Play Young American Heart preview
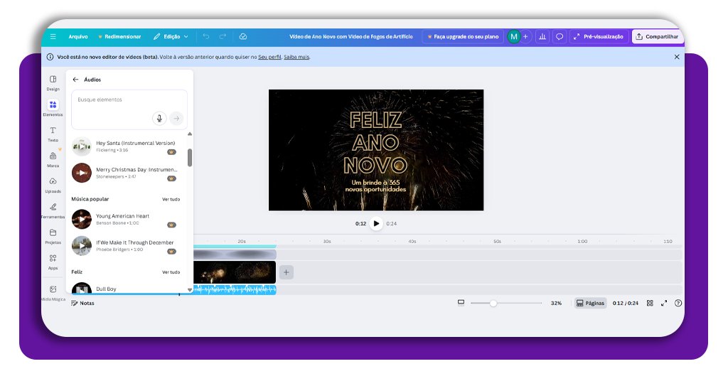 point(82,219)
